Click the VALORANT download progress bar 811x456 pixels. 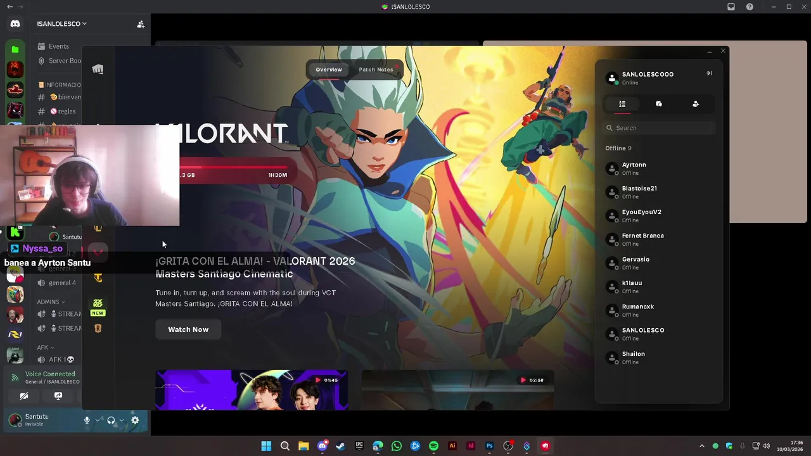[233, 167]
